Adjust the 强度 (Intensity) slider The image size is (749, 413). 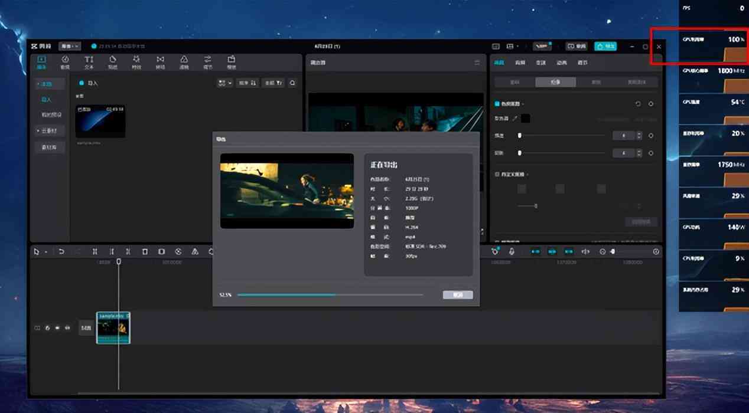point(562,136)
